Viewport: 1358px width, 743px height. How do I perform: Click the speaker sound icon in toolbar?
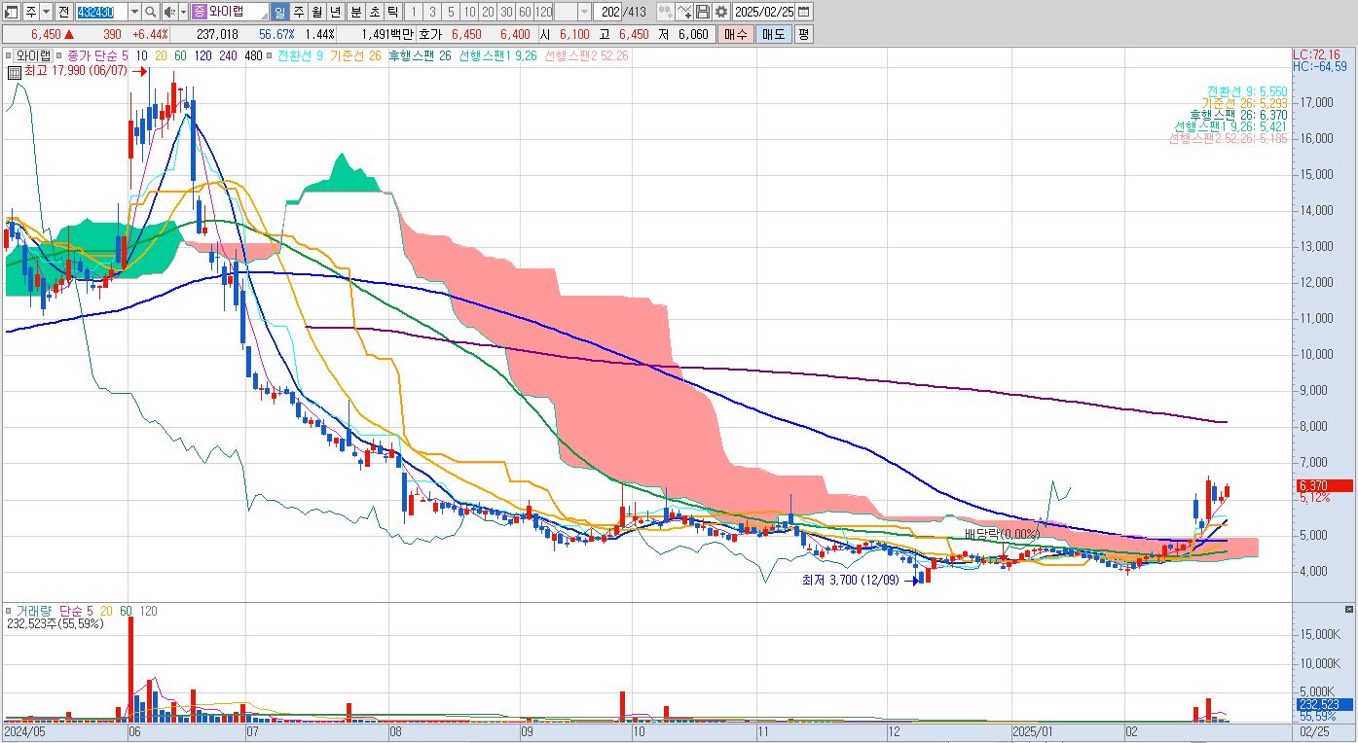[x=169, y=12]
